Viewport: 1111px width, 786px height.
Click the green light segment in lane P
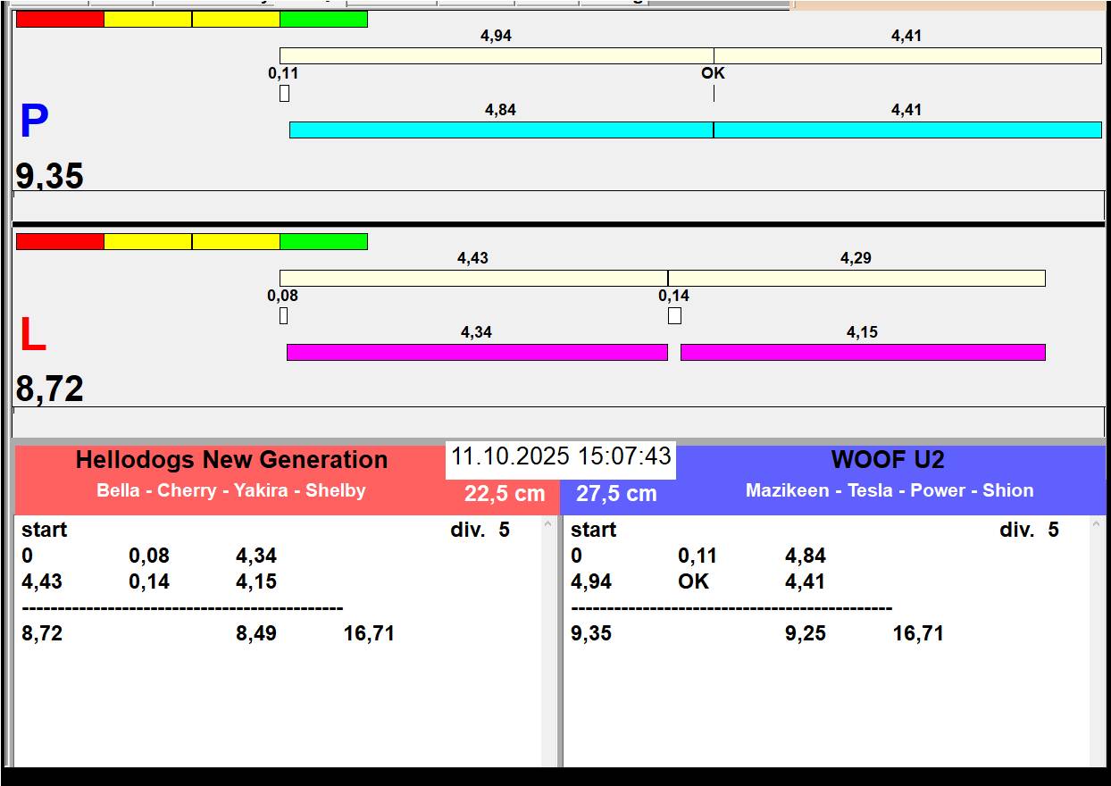click(323, 20)
